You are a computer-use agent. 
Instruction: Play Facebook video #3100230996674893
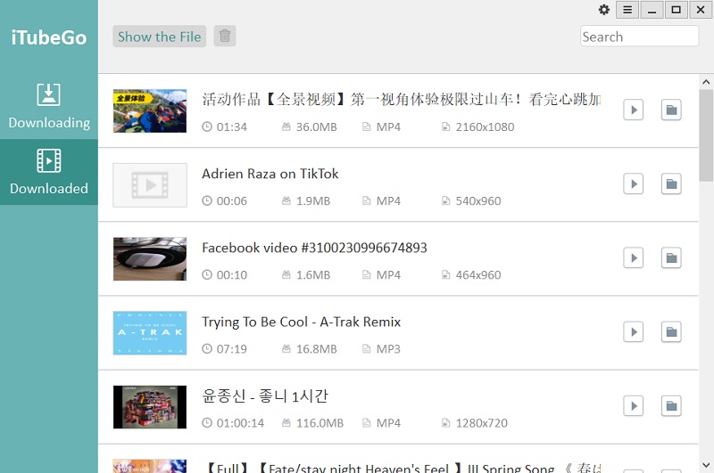tap(633, 257)
